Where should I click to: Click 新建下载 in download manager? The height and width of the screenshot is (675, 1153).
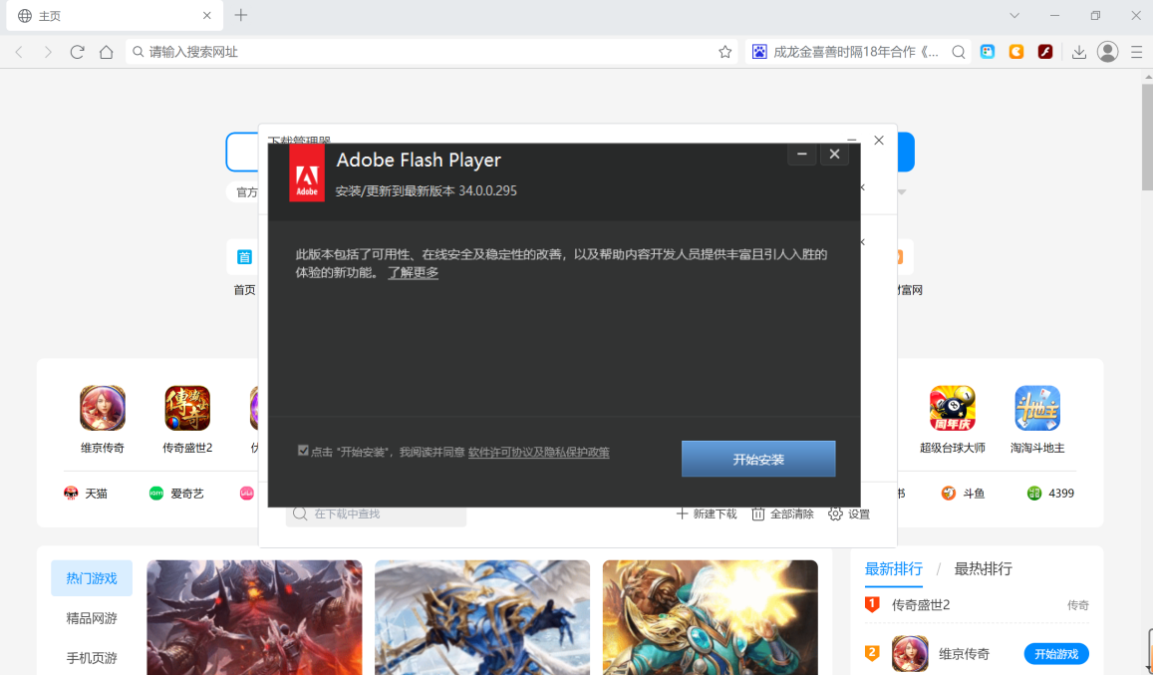[706, 513]
